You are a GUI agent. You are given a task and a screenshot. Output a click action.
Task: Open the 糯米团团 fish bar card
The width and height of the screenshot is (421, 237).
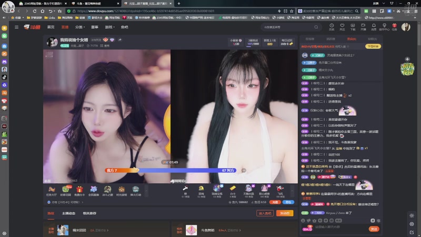point(107,230)
